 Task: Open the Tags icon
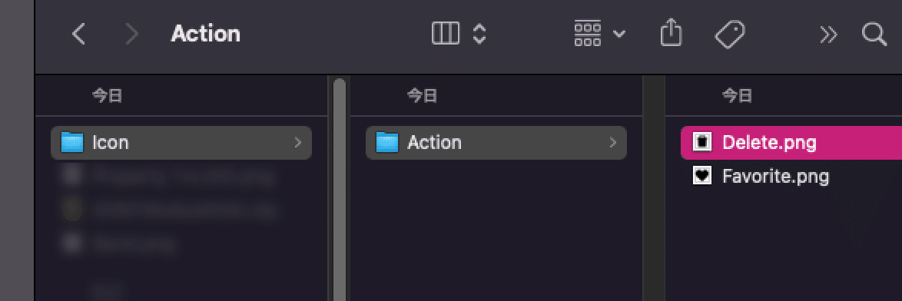(x=729, y=35)
